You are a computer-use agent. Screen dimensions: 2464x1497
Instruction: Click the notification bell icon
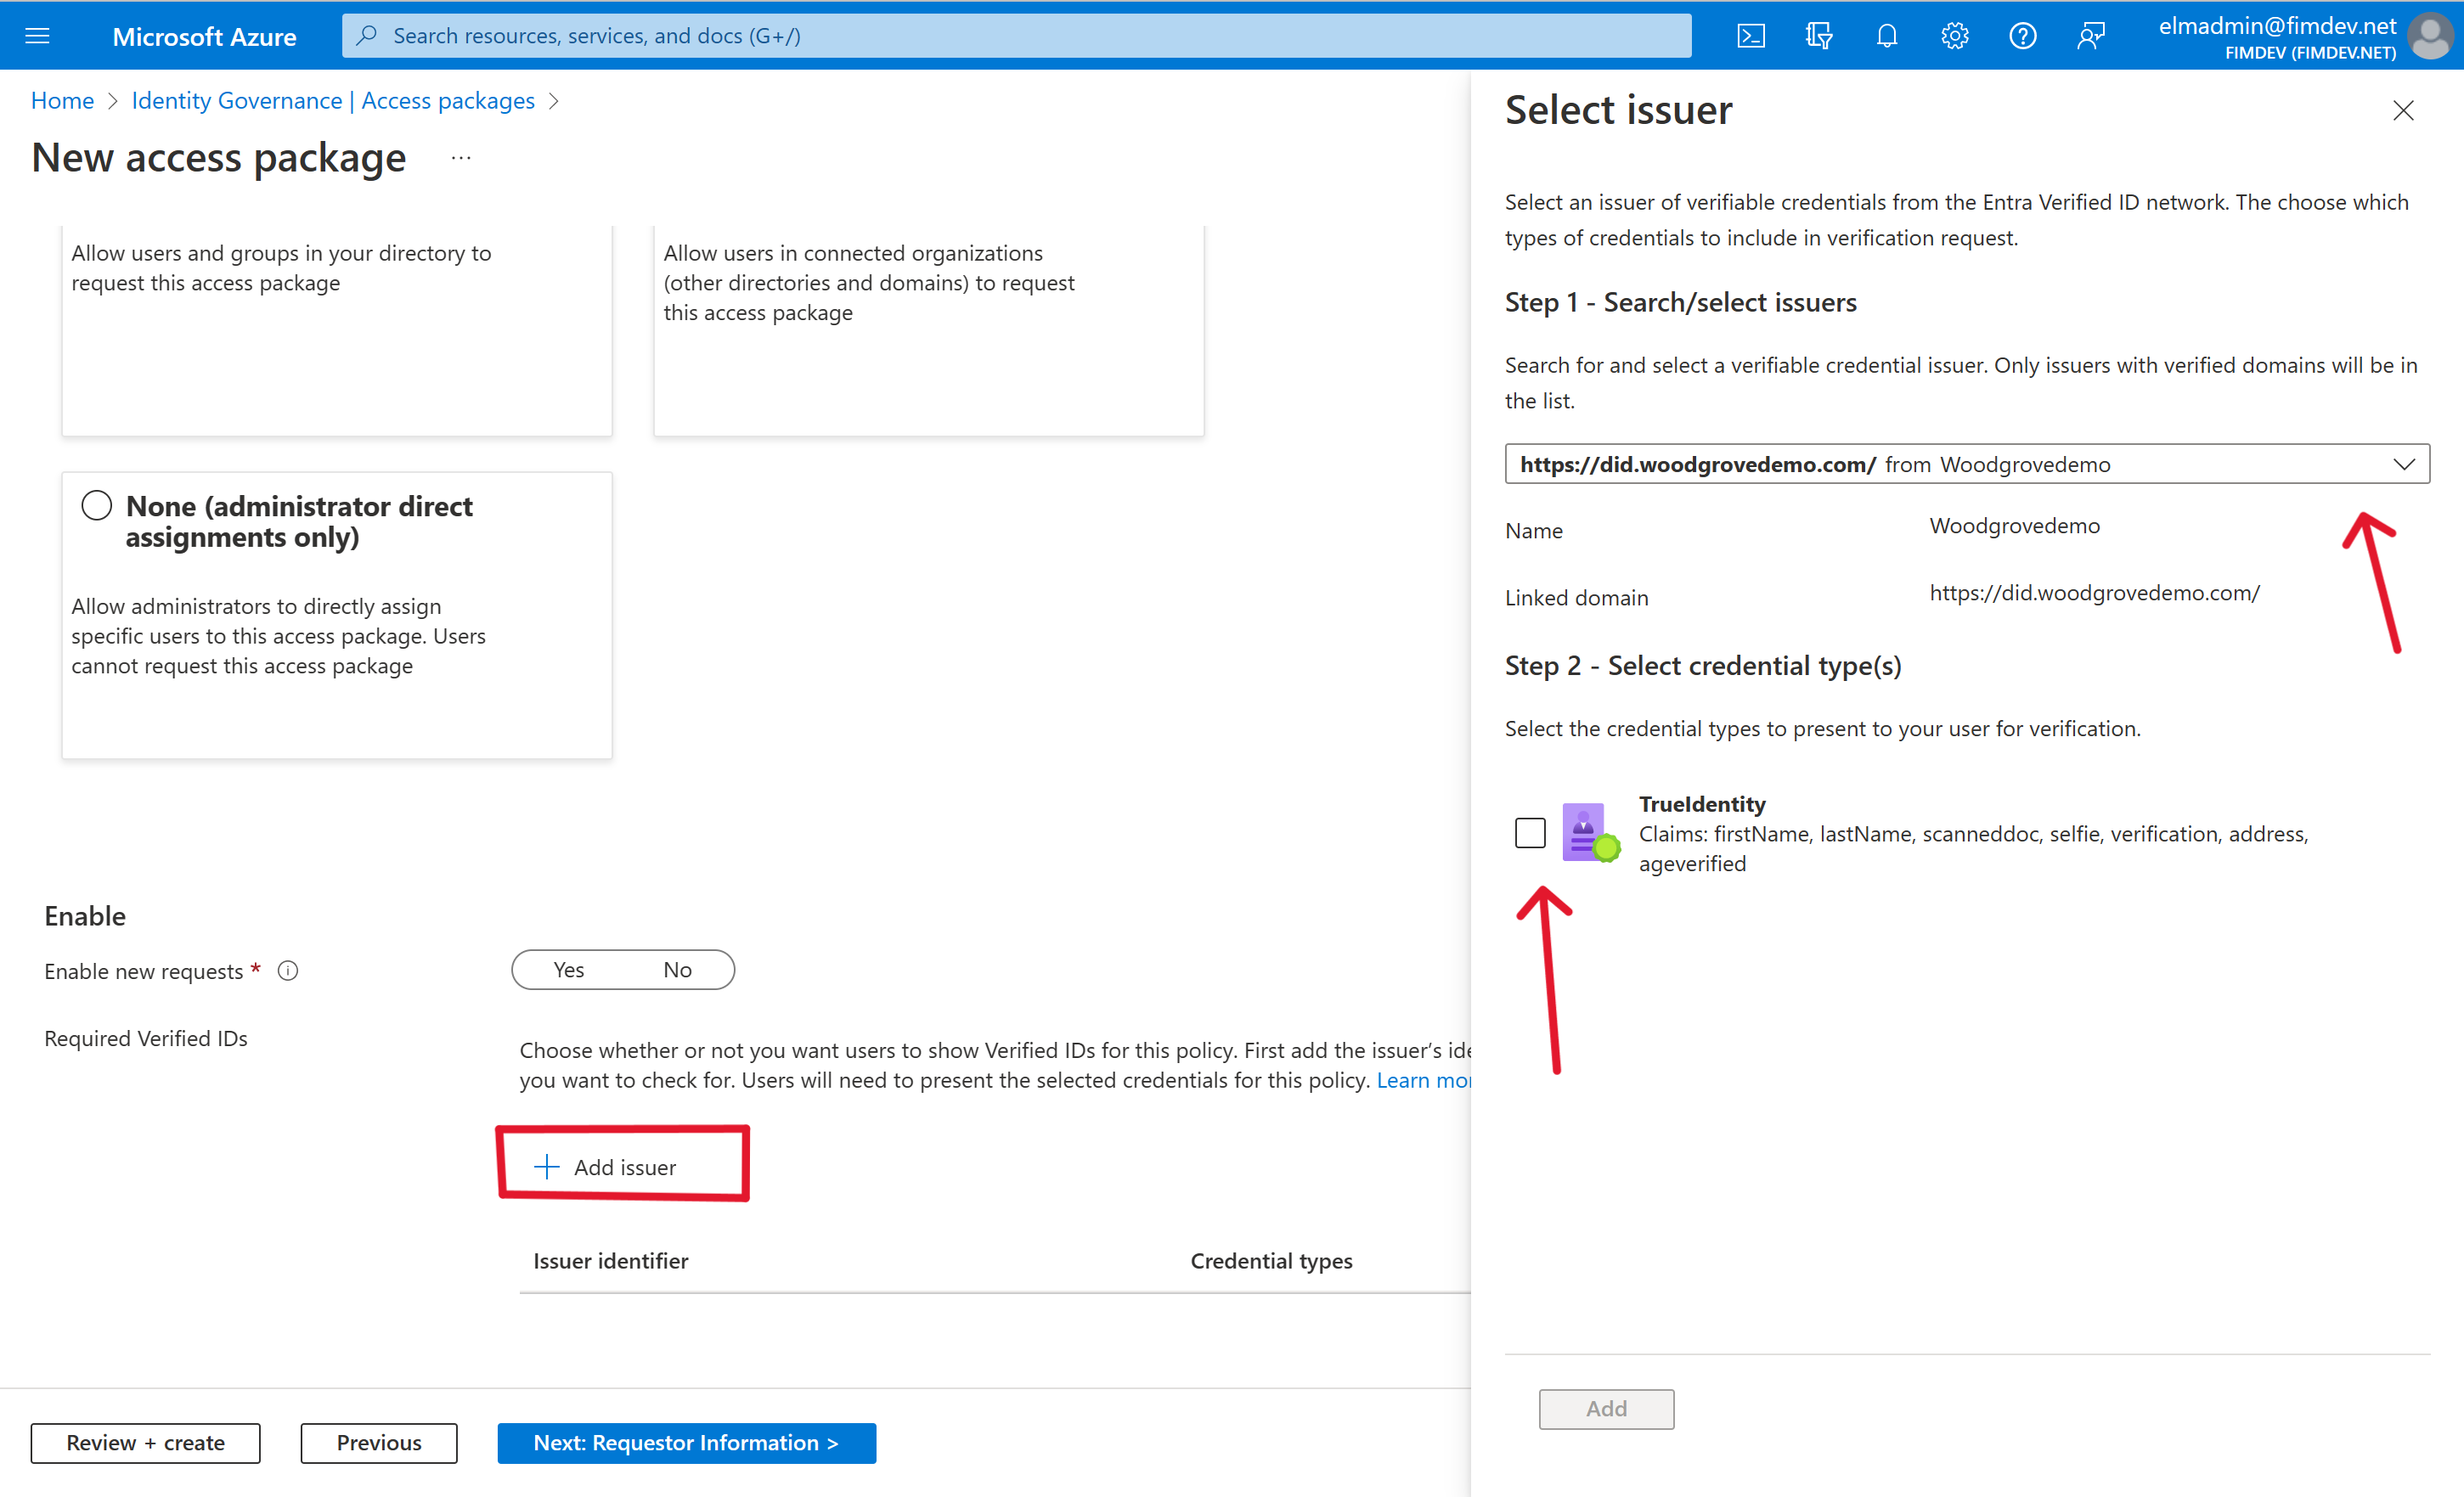point(1890,35)
